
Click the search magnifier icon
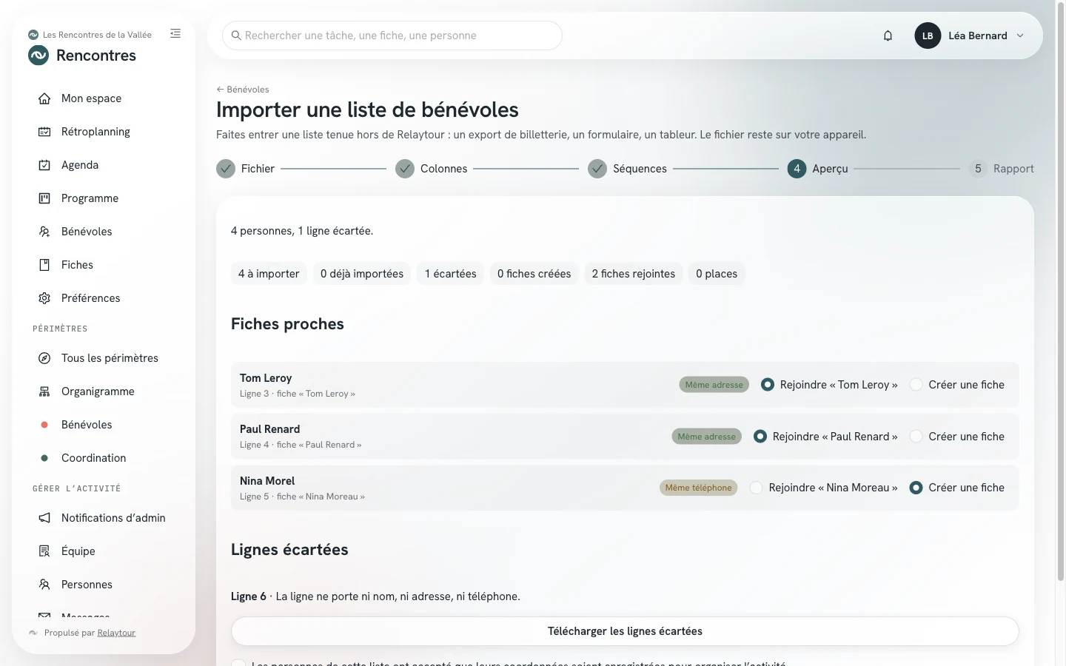236,36
